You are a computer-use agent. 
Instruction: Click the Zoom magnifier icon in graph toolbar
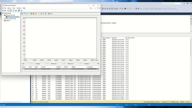tap(46, 14)
